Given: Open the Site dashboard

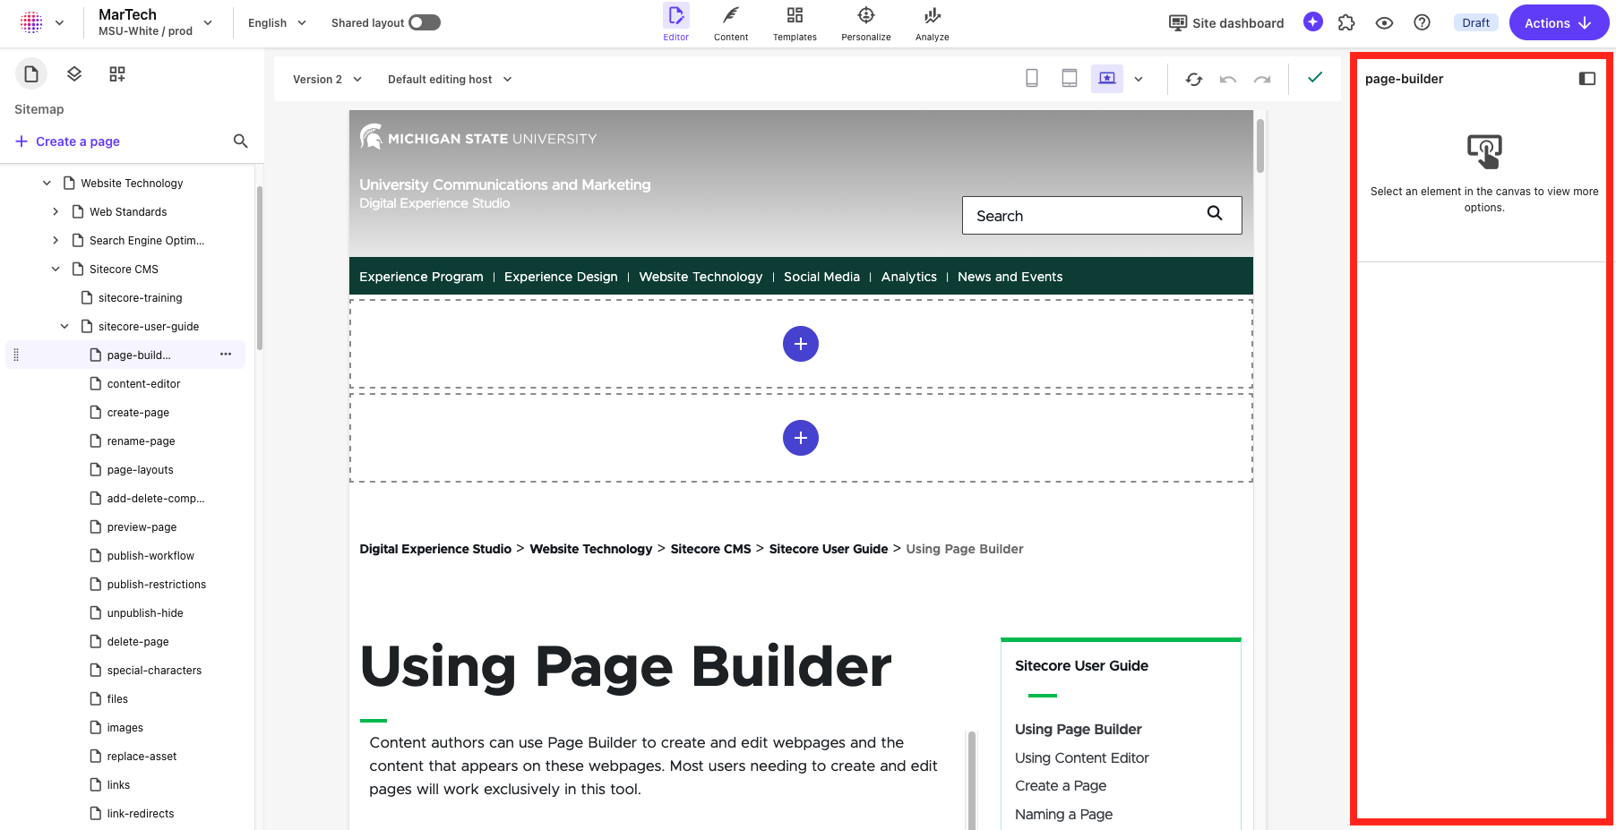Looking at the screenshot, I should (x=1226, y=23).
